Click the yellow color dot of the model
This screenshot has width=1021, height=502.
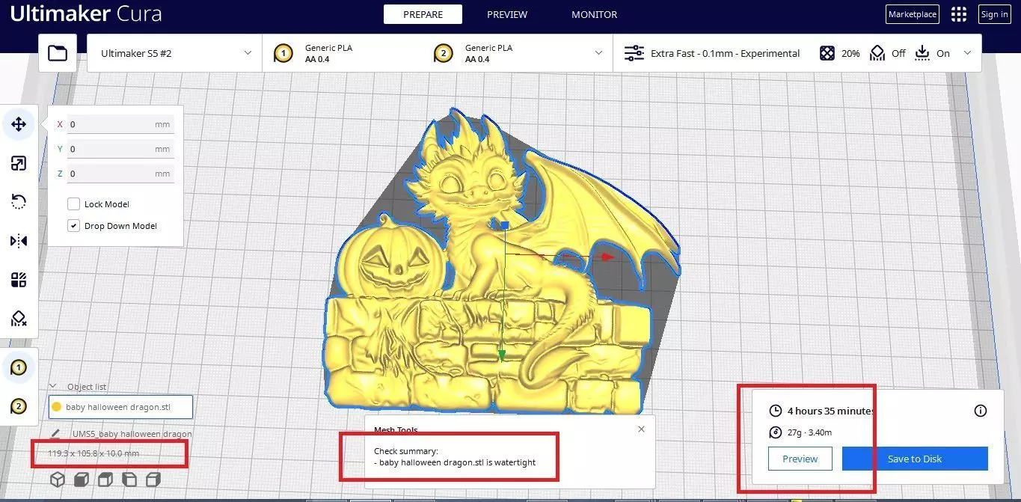pyautogui.click(x=57, y=407)
